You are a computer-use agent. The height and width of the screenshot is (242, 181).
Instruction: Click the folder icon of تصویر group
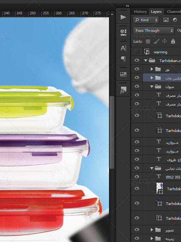click(158, 230)
